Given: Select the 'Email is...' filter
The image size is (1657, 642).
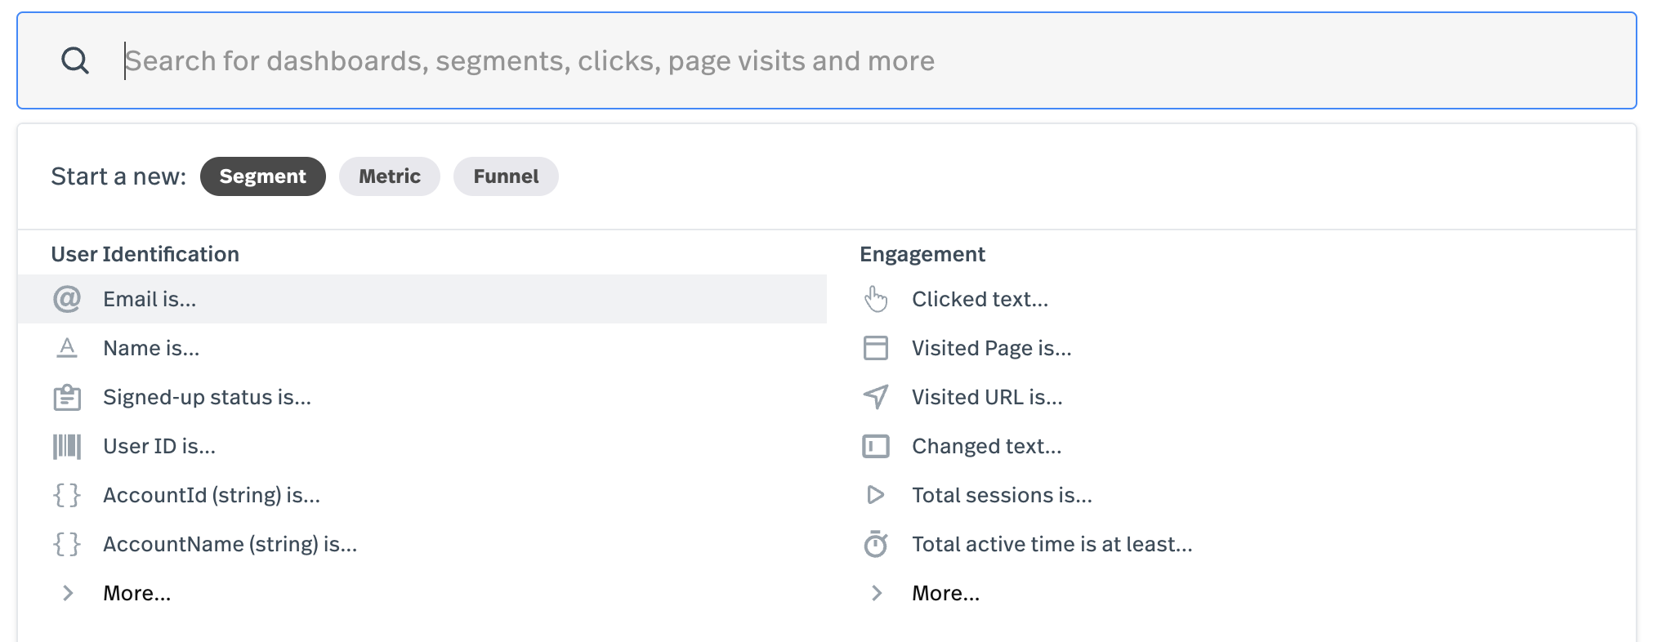Looking at the screenshot, I should coord(422,299).
